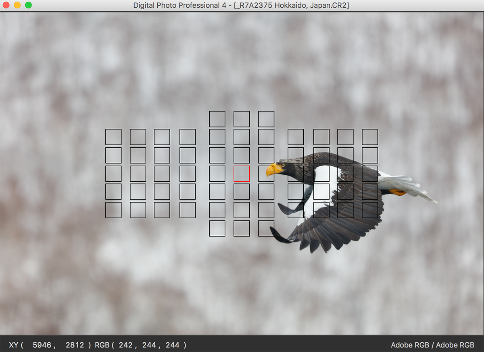Click the X coordinate value 5946
Screen dimensions: 484x352
(42, 345)
